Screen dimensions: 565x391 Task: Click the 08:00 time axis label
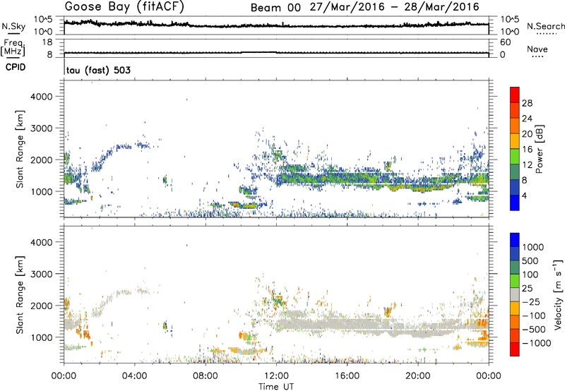click(206, 376)
